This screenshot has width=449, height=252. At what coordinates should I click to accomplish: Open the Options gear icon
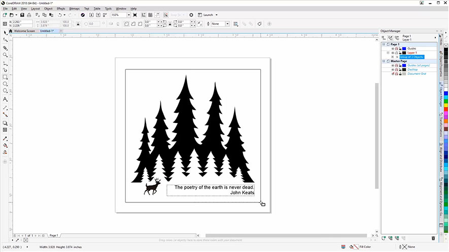pos(191,15)
